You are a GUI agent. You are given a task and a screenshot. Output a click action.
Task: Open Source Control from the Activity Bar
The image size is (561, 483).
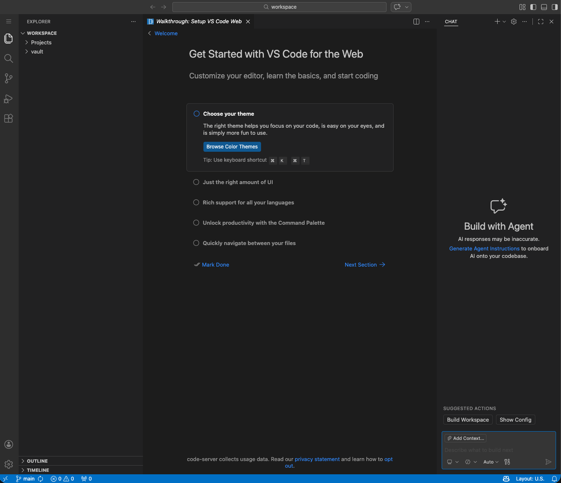point(8,78)
